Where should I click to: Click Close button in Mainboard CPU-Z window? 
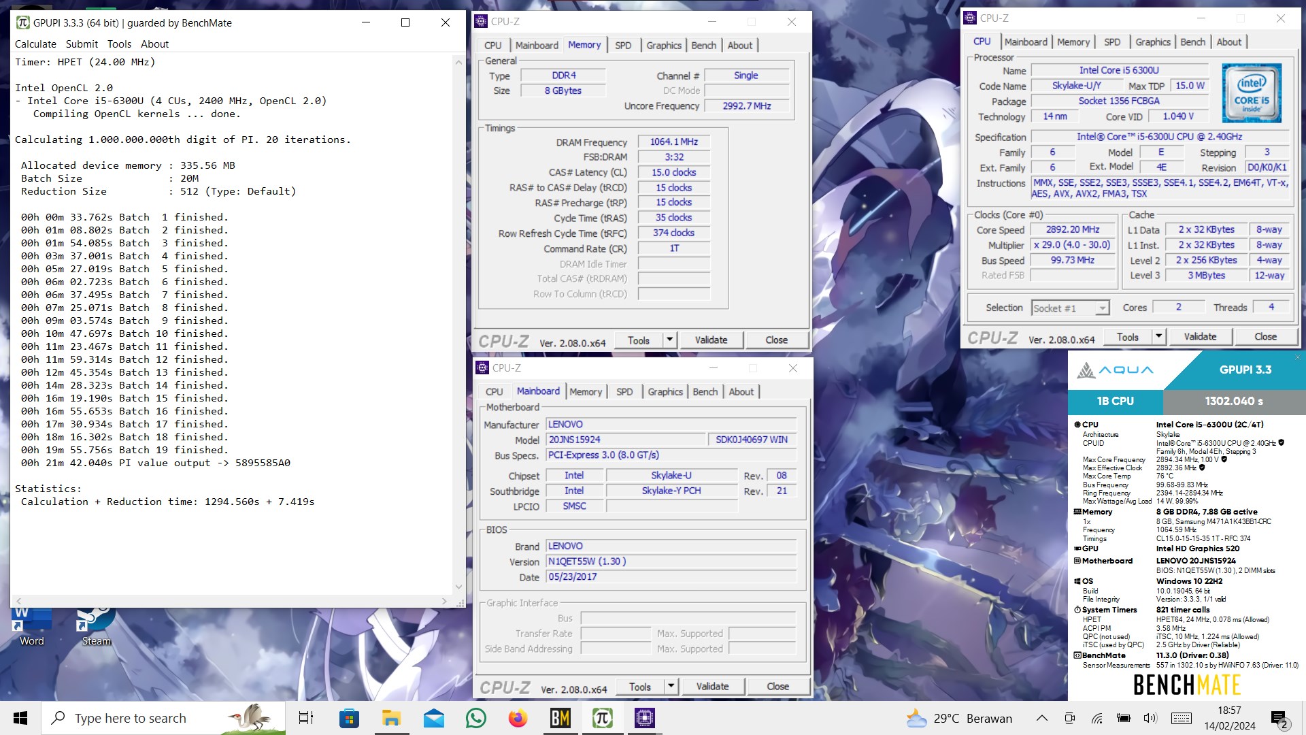click(x=777, y=687)
